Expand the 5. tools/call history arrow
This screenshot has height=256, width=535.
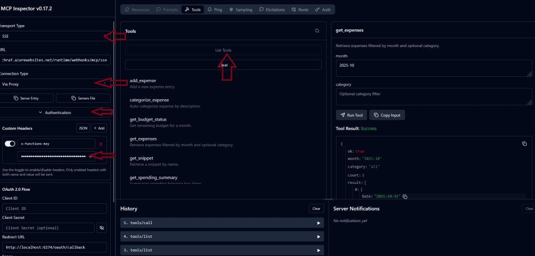tap(318, 223)
